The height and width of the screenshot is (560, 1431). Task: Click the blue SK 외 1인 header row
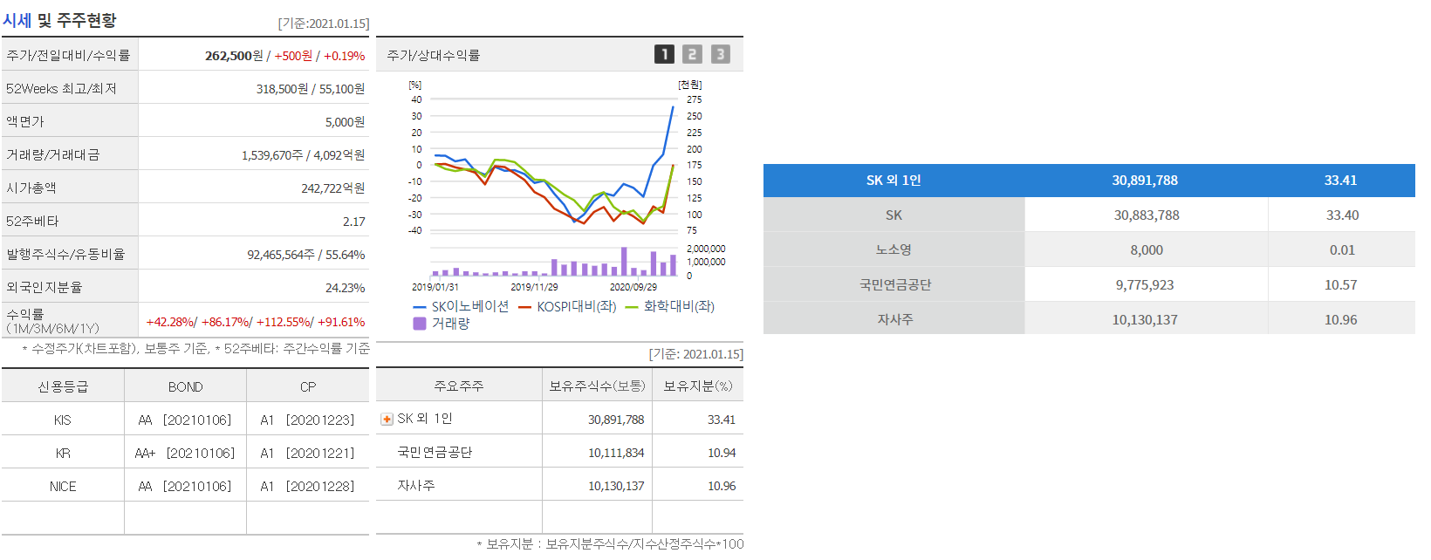click(x=1089, y=181)
